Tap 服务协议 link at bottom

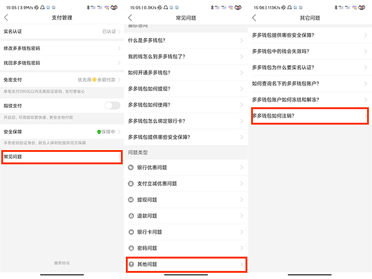coord(62,263)
